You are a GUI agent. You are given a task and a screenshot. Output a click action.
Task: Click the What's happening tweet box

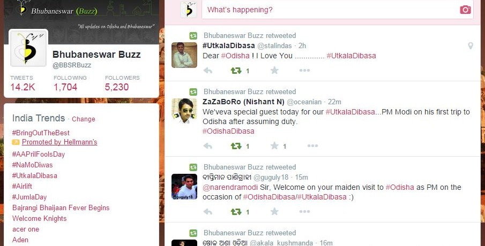pos(338,10)
